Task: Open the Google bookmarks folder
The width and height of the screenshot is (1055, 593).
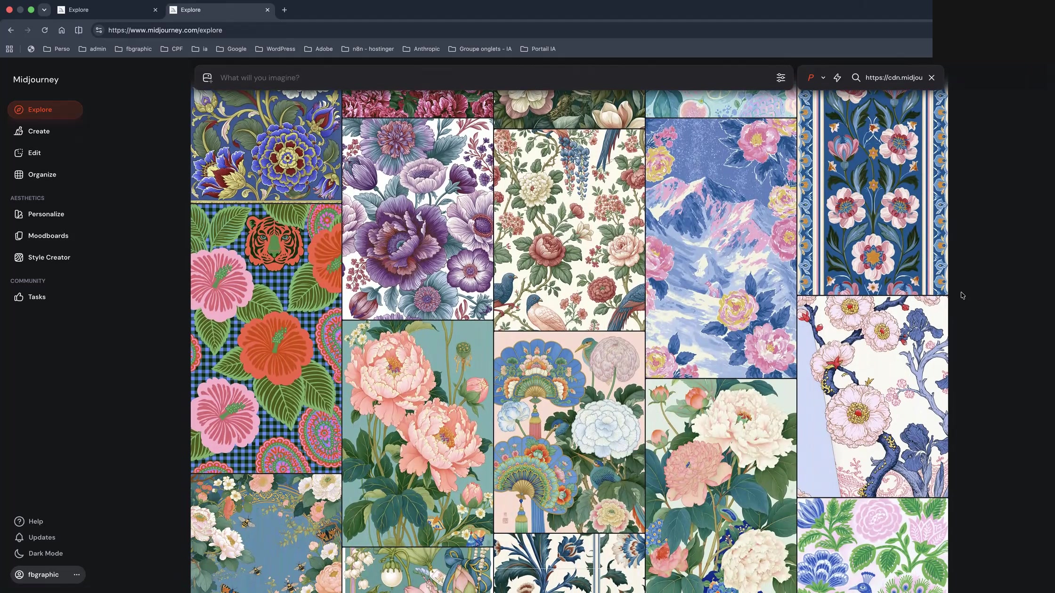Action: tap(231, 49)
